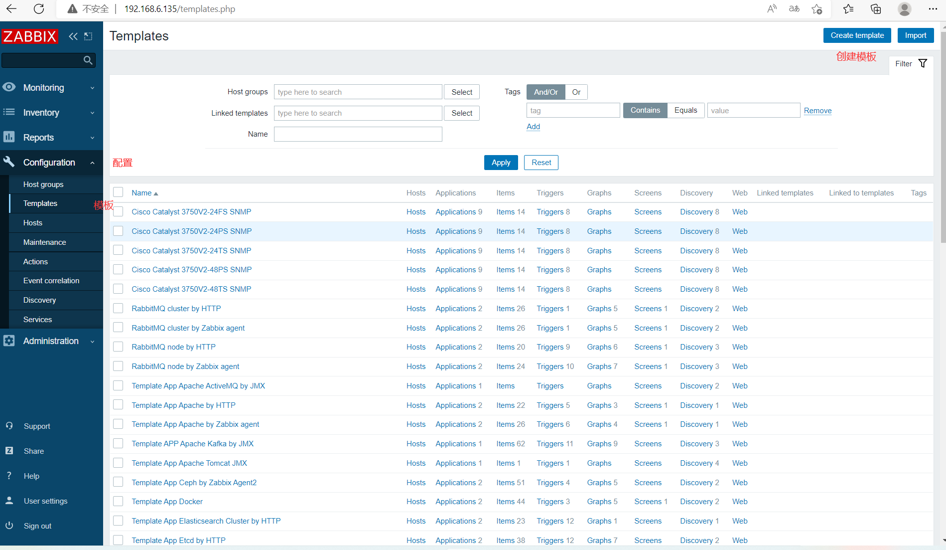Go to Maintenance in the sidebar

point(45,242)
